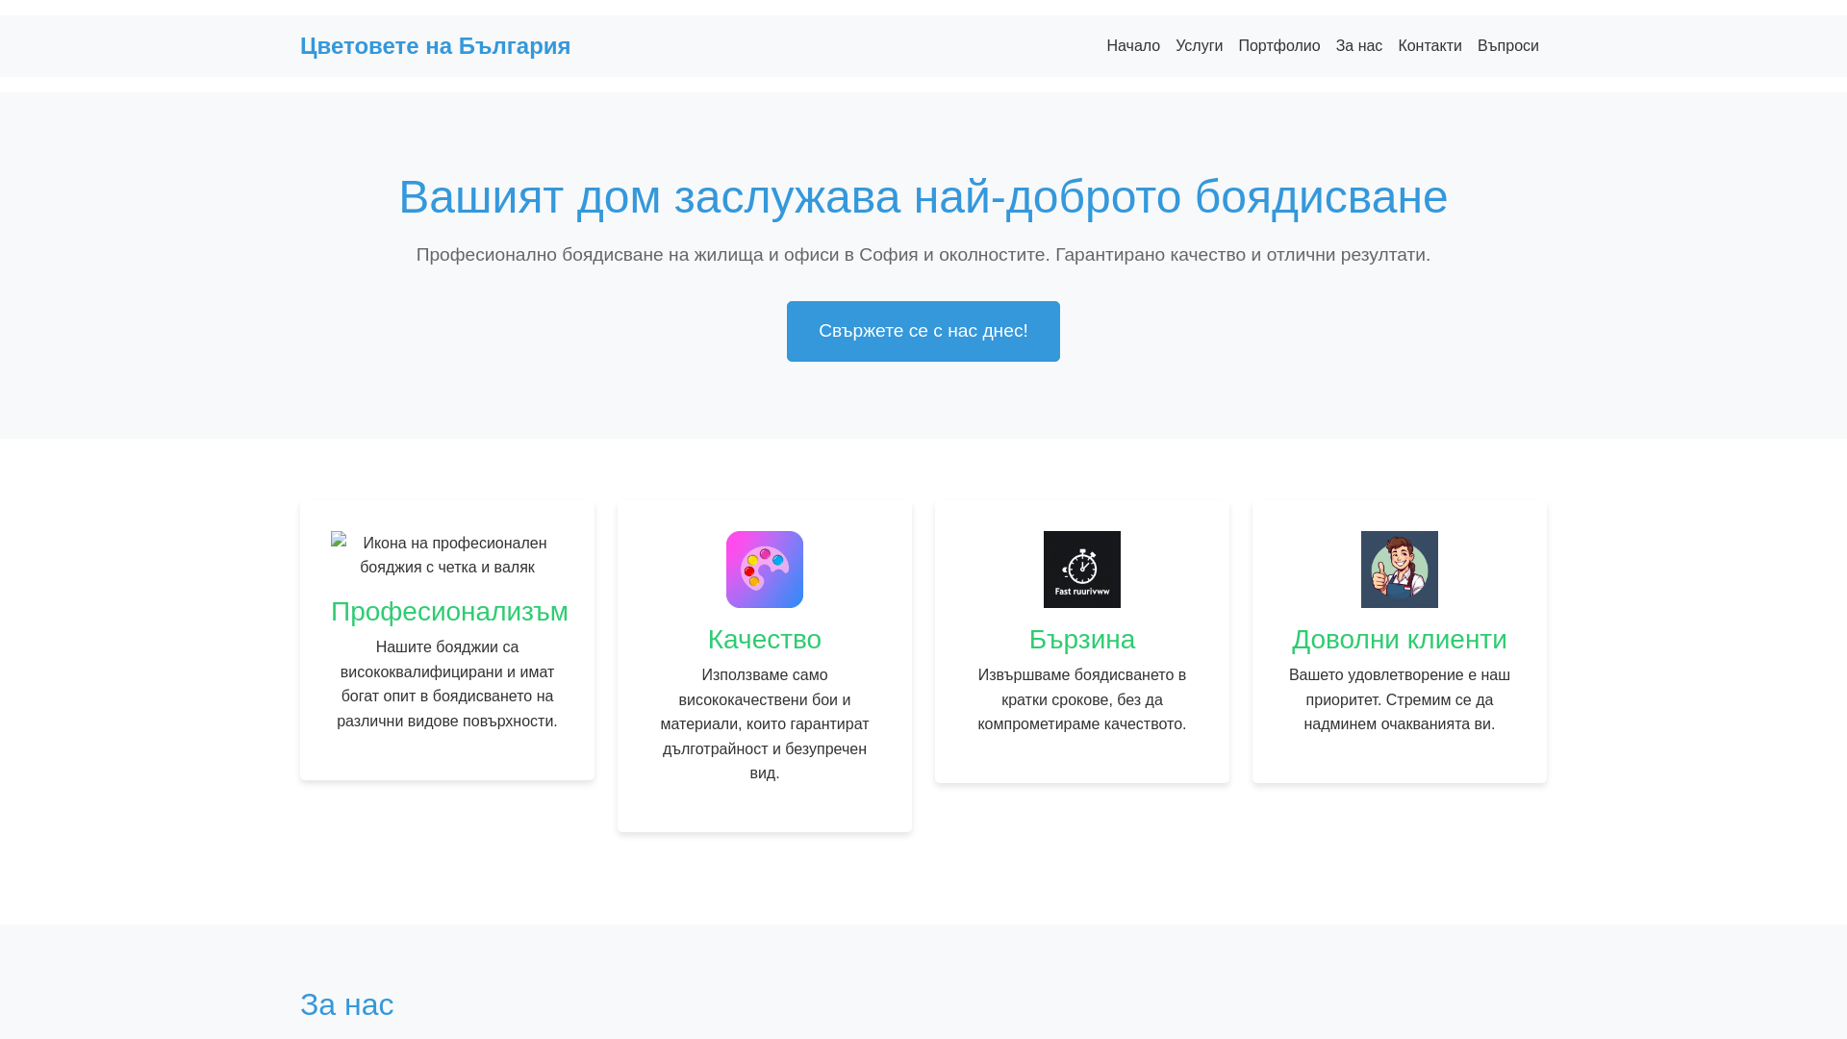Select За нас in the top menu
Image resolution: width=1847 pixels, height=1039 pixels.
point(1358,46)
